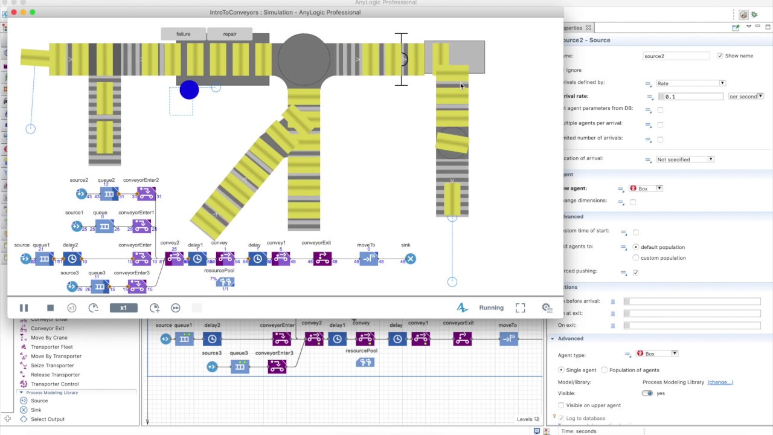Click the moveTo block in running flowchart
This screenshot has height=435, width=773.
click(x=368, y=259)
